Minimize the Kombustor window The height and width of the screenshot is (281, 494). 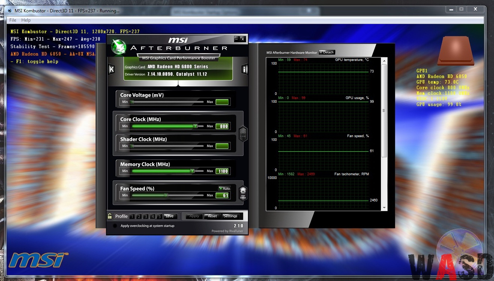click(451, 9)
